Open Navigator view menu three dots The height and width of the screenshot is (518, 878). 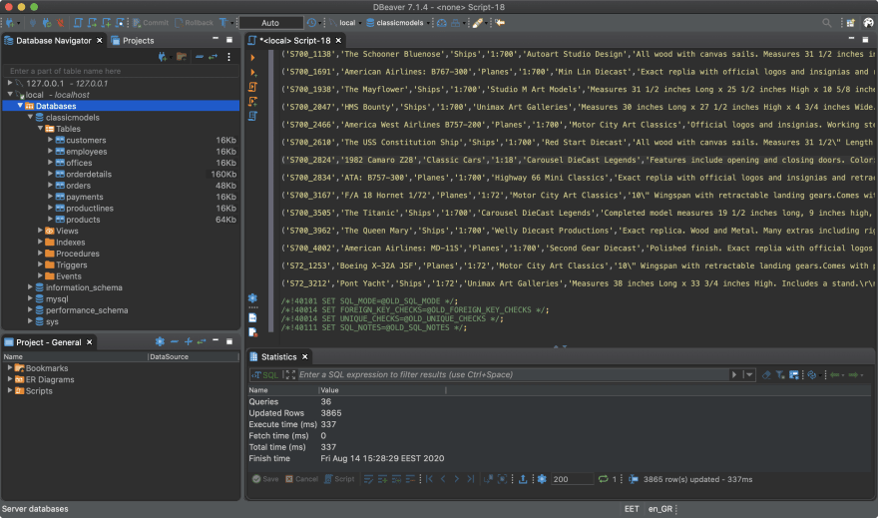pos(228,57)
